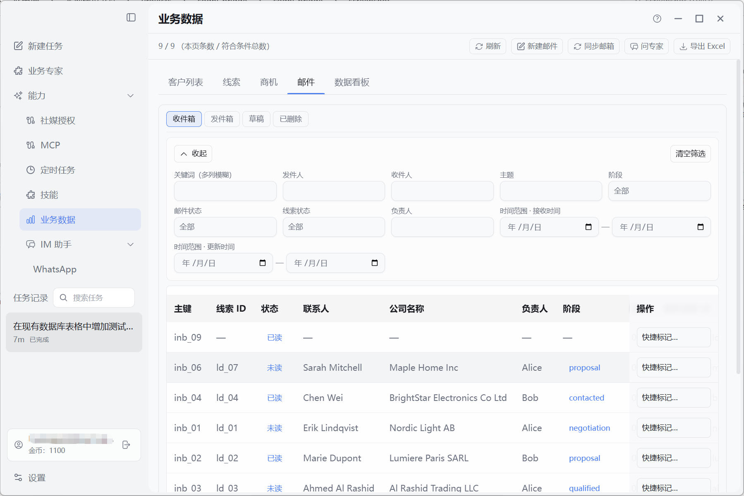Click the 公司名称 column header
The width and height of the screenshot is (744, 496).
(407, 309)
